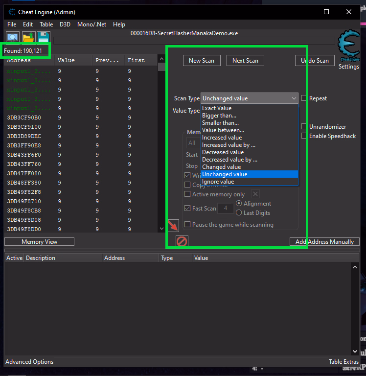Click the Undo Scan button
Viewport: 366px width, 376px height.
point(315,60)
